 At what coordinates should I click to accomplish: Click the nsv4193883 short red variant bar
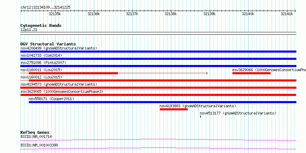pos(174,109)
